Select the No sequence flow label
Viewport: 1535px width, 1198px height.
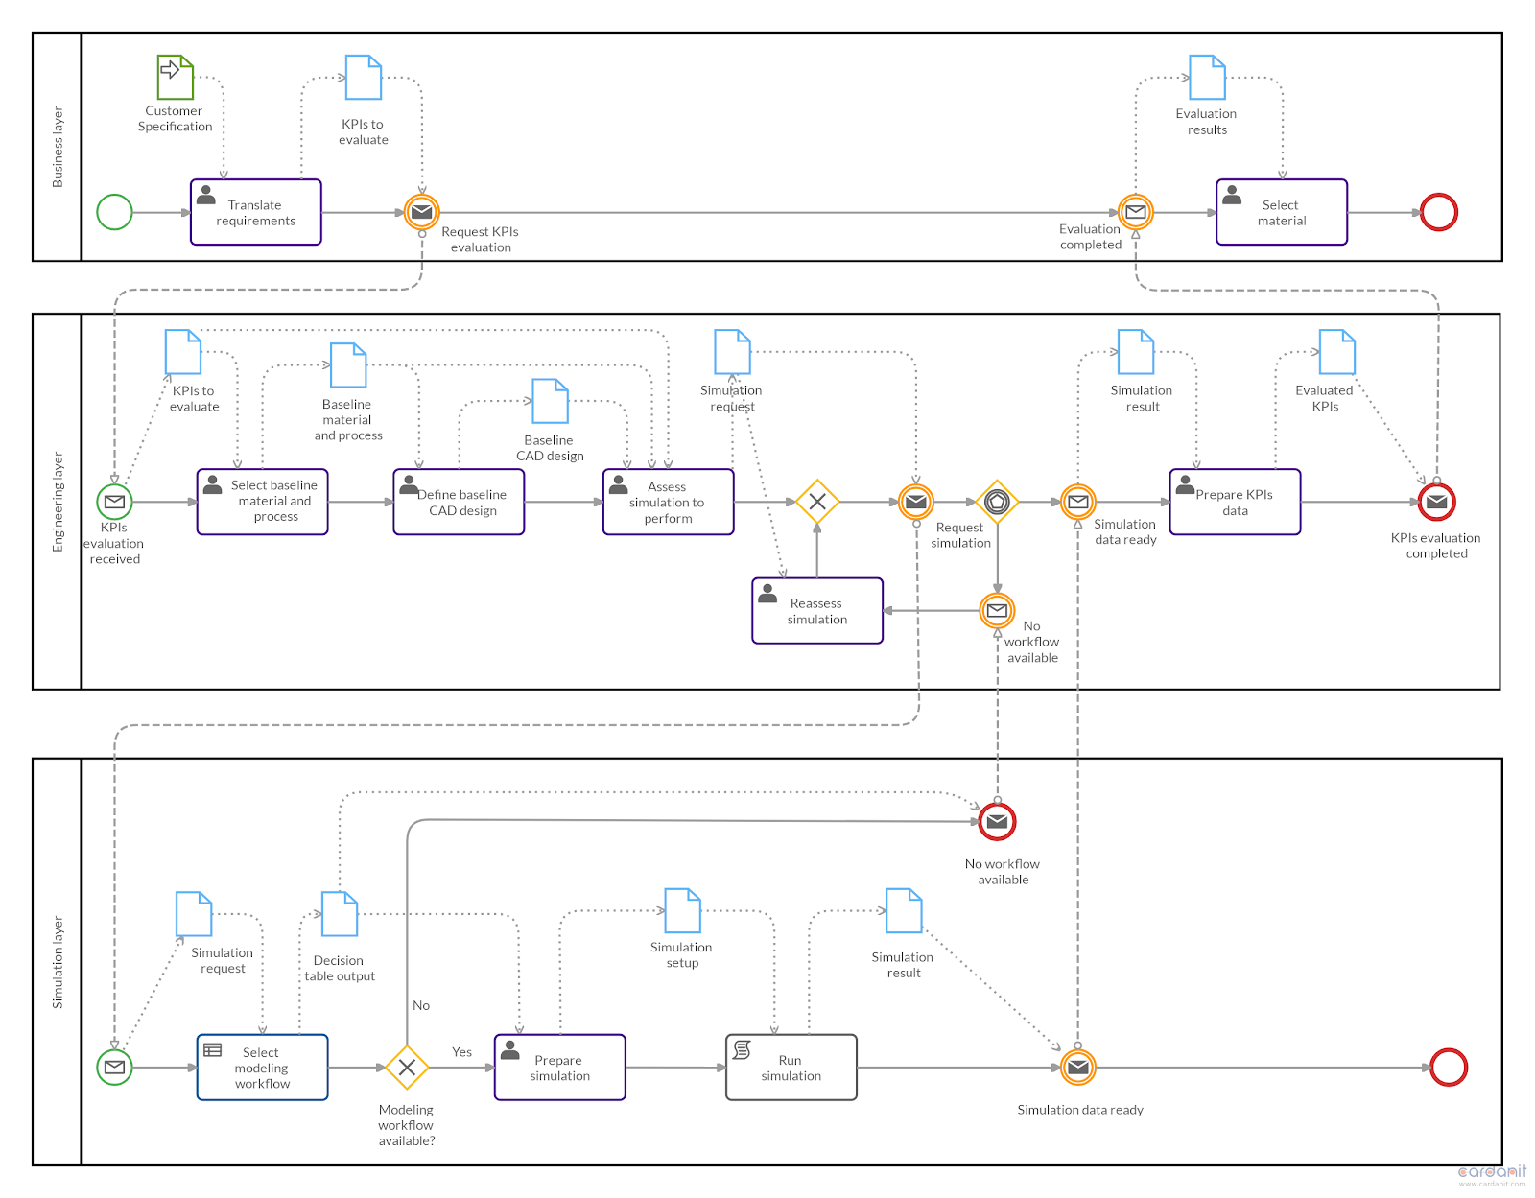(x=421, y=1005)
